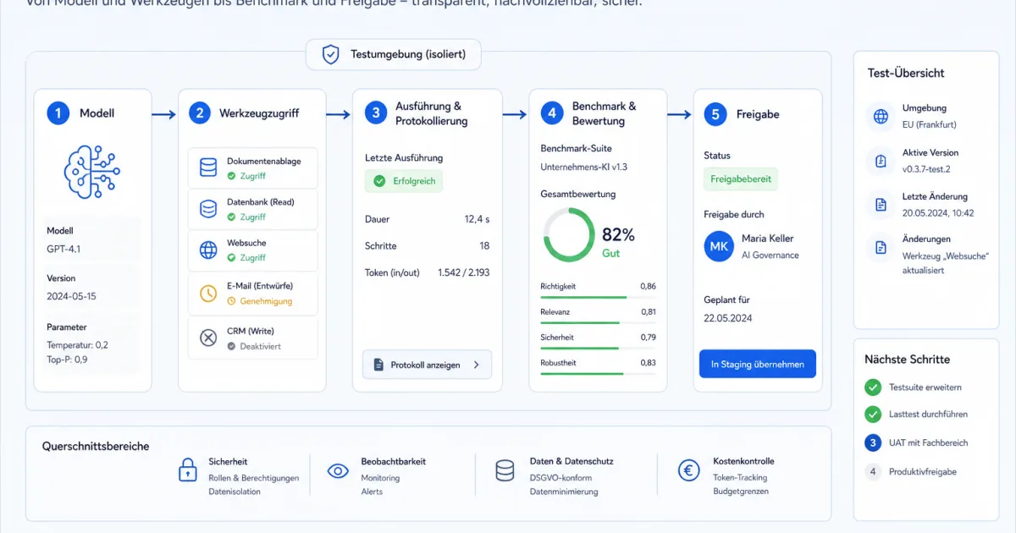Click the token count 1.542 / 2.193
Screen dimensions: 1016x533
click(463, 272)
